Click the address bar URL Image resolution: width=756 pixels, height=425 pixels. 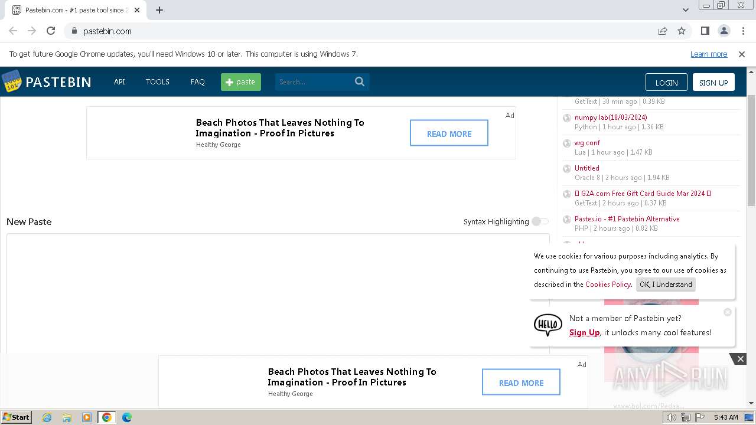coord(107,31)
